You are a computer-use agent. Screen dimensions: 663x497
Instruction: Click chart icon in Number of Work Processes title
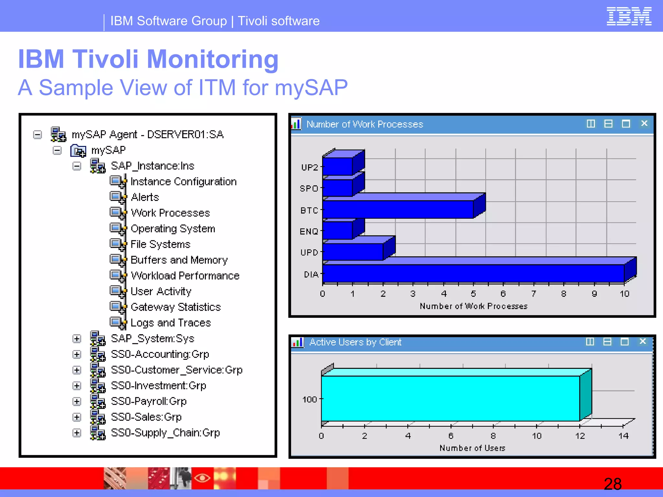(x=296, y=124)
